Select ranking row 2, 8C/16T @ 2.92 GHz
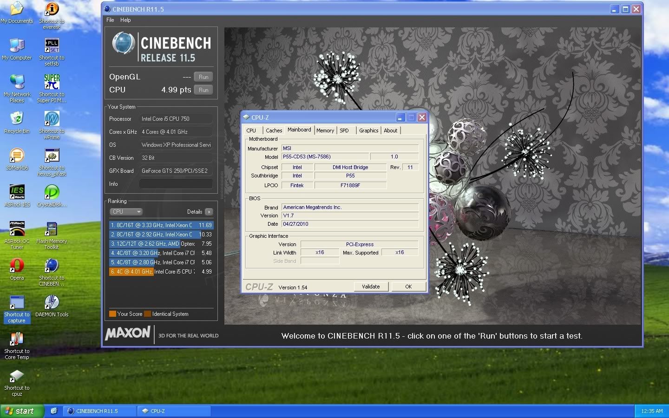Screen dimensions: 669x418 click(x=161, y=235)
